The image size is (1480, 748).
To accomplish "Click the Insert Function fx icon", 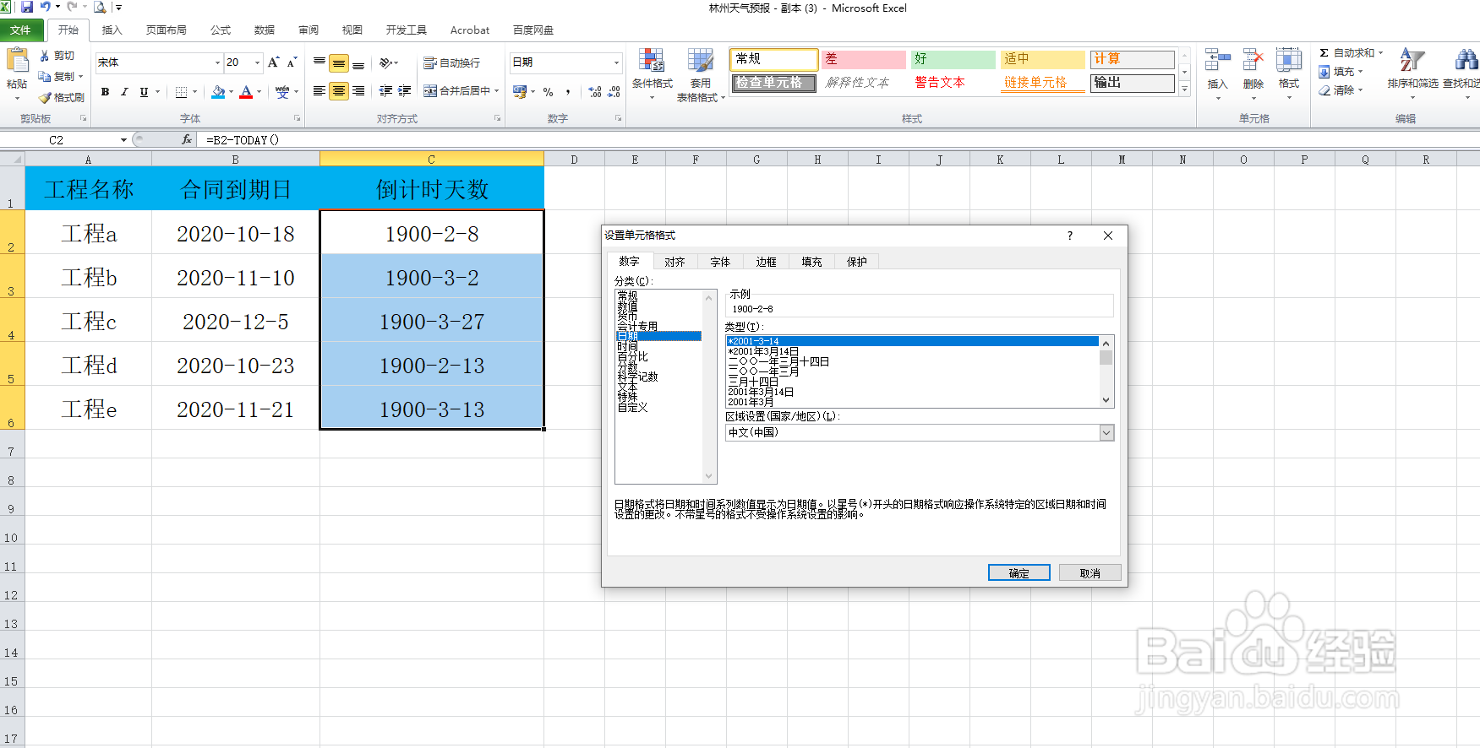I will [187, 140].
